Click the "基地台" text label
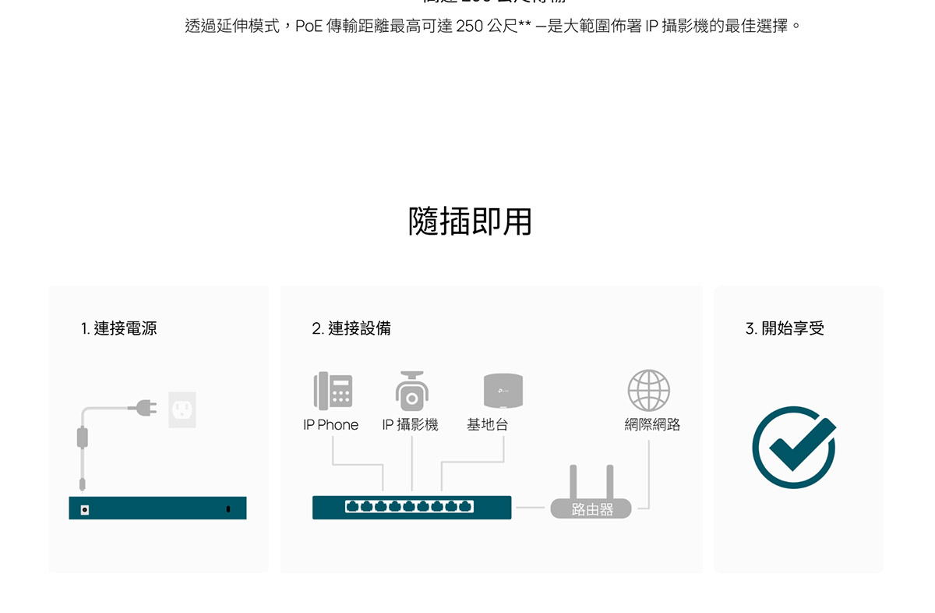Image resolution: width=935 pixels, height=613 pixels. pyautogui.click(x=487, y=425)
